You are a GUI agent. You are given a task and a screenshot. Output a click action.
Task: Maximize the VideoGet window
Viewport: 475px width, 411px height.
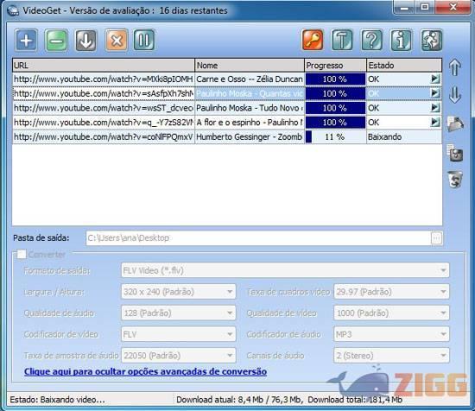[425, 7]
